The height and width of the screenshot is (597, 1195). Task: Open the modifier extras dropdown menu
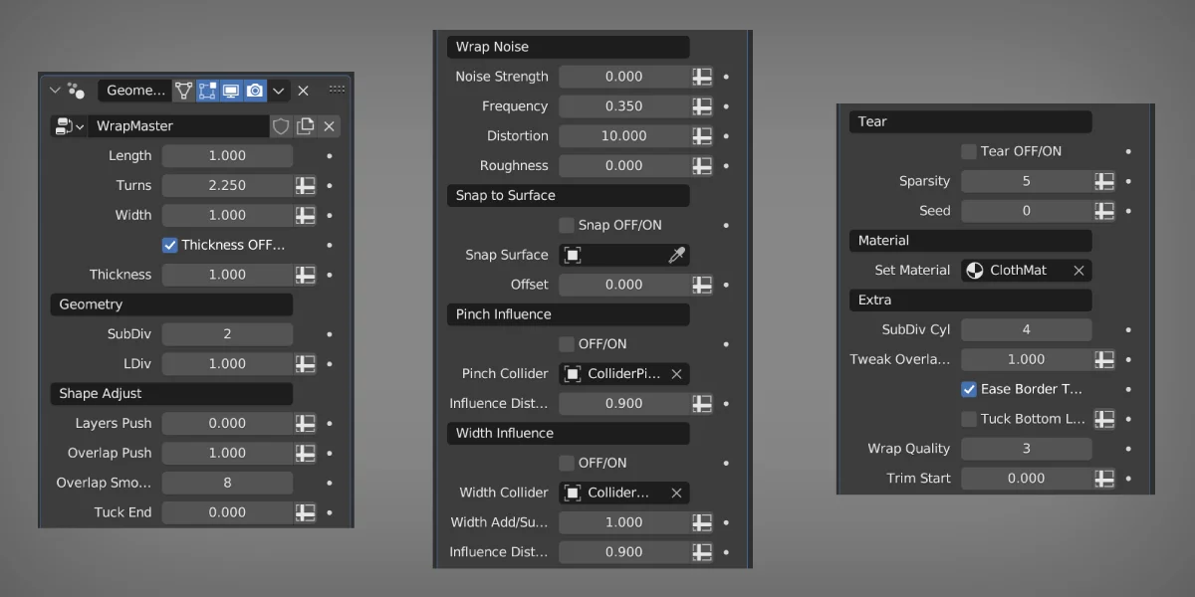click(x=279, y=91)
